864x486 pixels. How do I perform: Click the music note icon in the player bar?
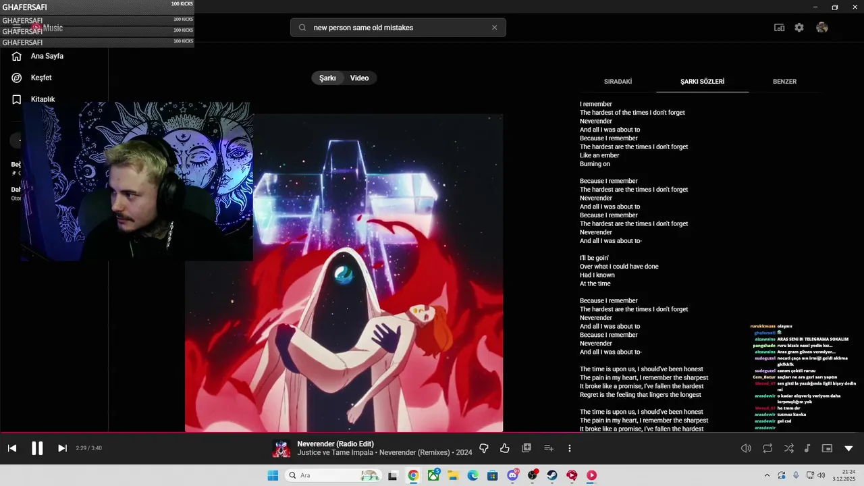[x=807, y=448]
